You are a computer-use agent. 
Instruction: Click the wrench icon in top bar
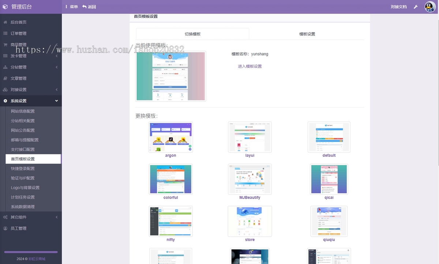pos(416,7)
